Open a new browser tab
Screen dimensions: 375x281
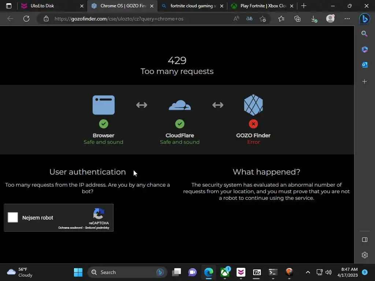304,6
